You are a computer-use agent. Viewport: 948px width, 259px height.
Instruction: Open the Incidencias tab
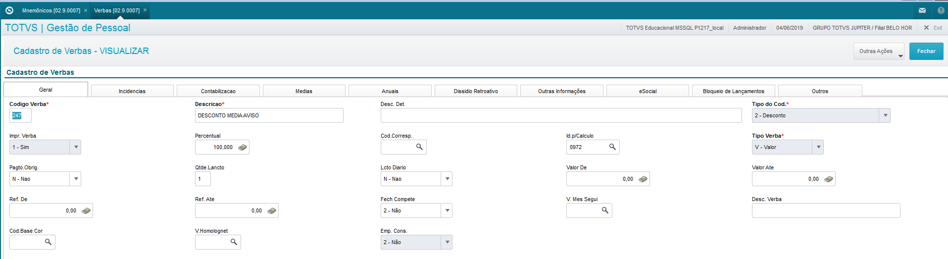pos(132,91)
